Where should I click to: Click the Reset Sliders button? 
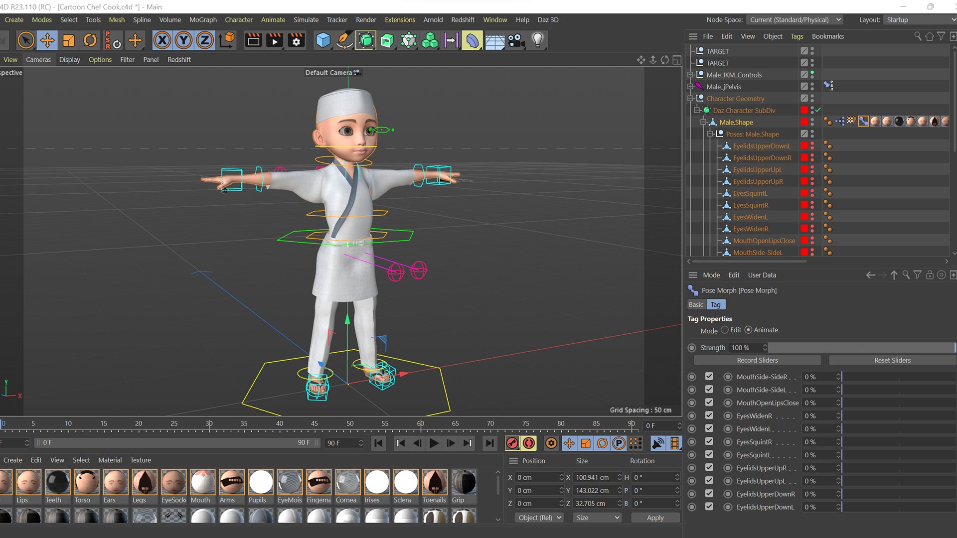pos(892,360)
